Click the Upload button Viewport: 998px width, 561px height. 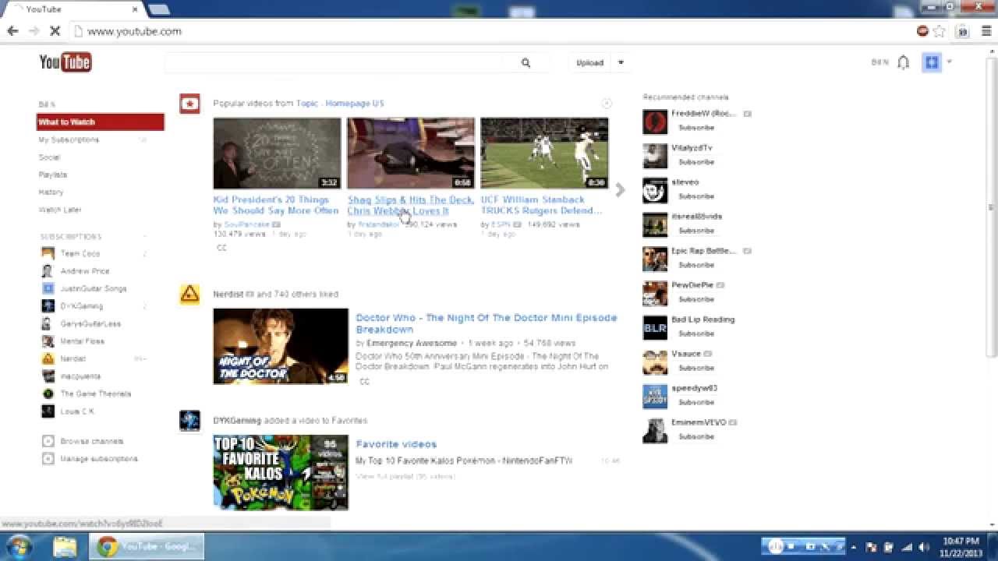(590, 63)
